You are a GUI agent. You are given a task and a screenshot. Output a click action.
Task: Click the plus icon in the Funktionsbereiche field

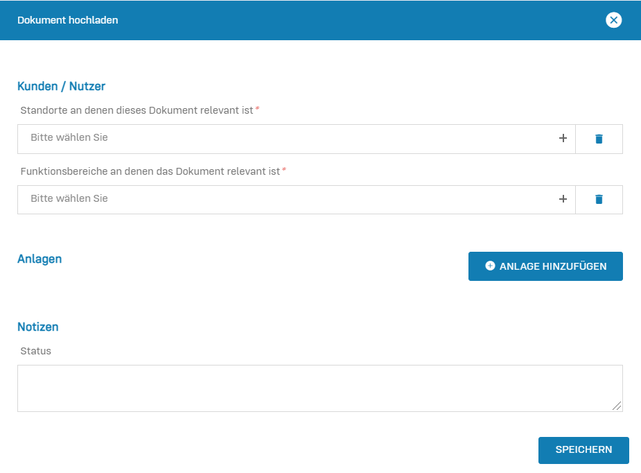point(563,200)
